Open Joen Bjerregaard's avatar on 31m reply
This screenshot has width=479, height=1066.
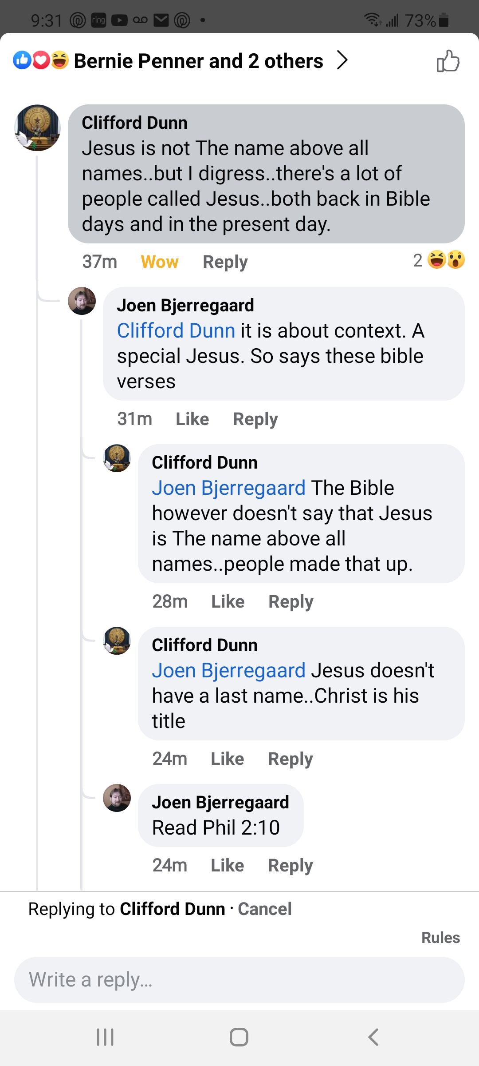82,301
